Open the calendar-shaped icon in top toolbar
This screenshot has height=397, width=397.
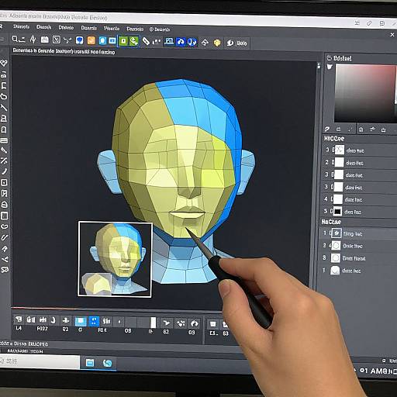point(45,40)
